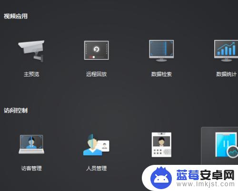Click the small chart badge on door icon
Image resolution: width=238 pixels, height=191 pixels.
(232, 152)
